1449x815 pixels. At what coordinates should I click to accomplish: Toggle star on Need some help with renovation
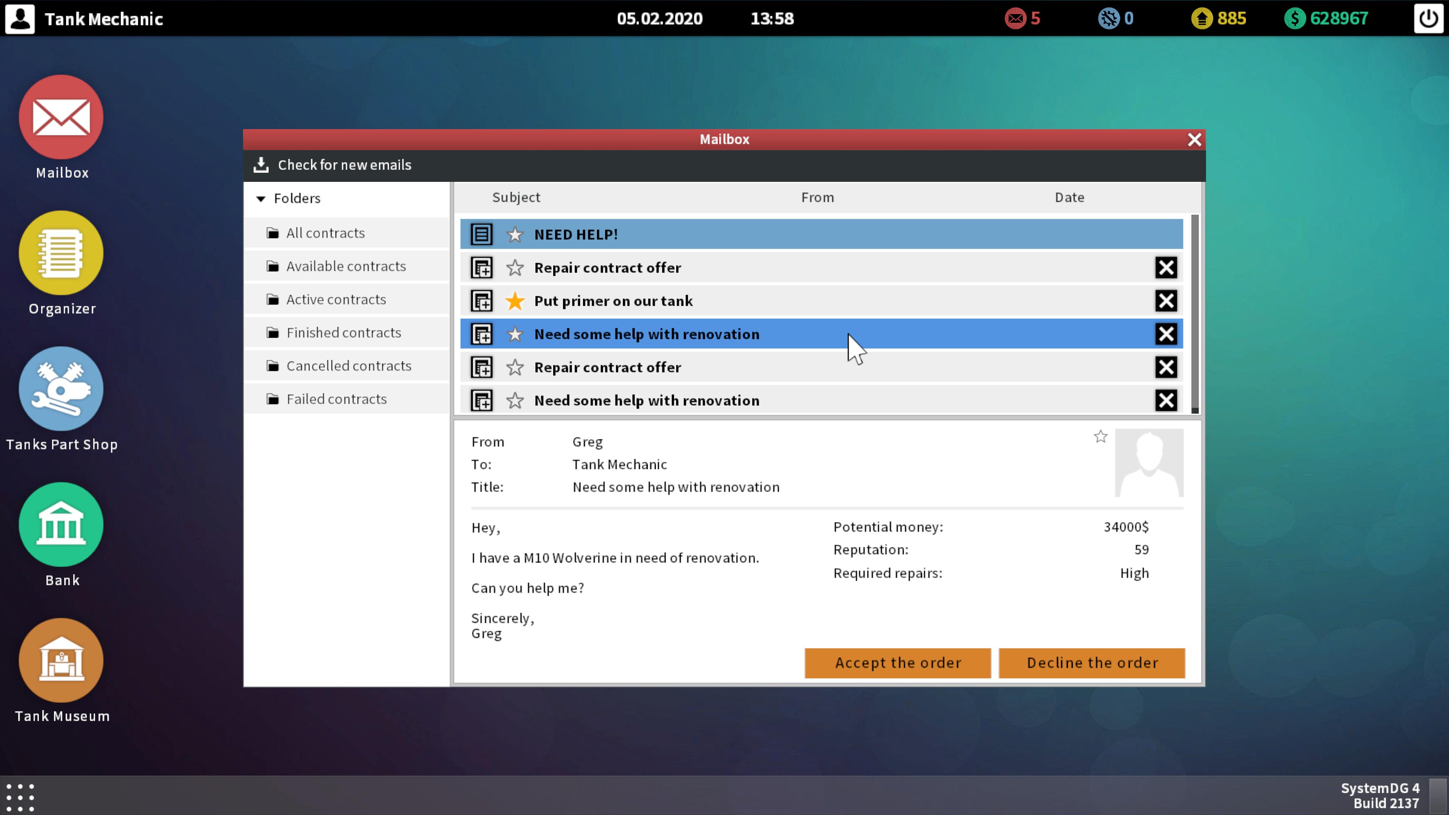(515, 334)
